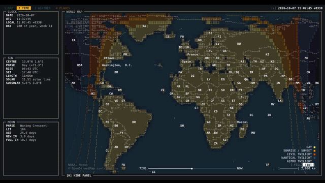This screenshot has width=325, height=183.
Task: Click the DAY legend color swatch
Action: click(x=314, y=147)
